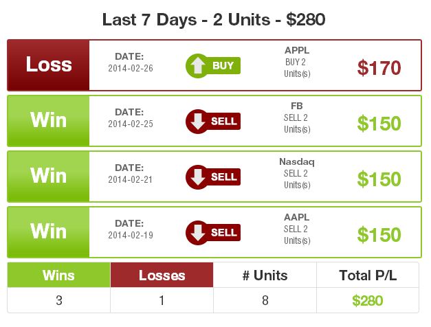Click the date 2014-02-26

pyautogui.click(x=131, y=68)
